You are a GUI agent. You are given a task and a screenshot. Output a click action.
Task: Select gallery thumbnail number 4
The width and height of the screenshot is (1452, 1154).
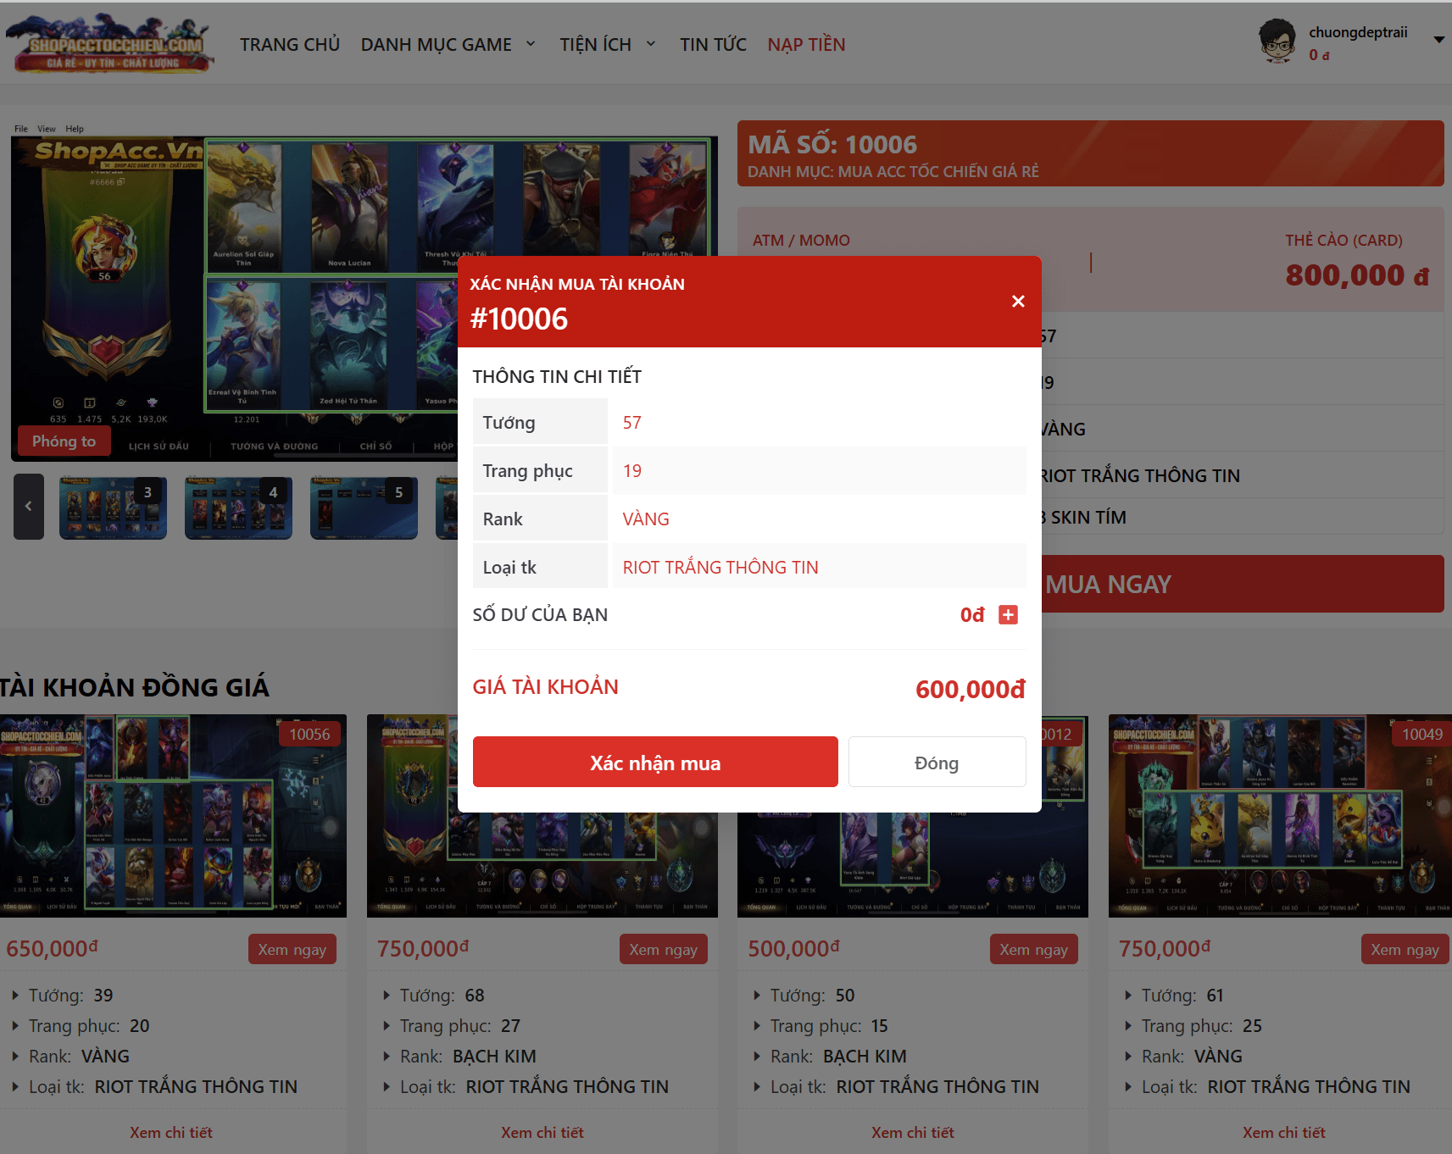[x=238, y=508]
